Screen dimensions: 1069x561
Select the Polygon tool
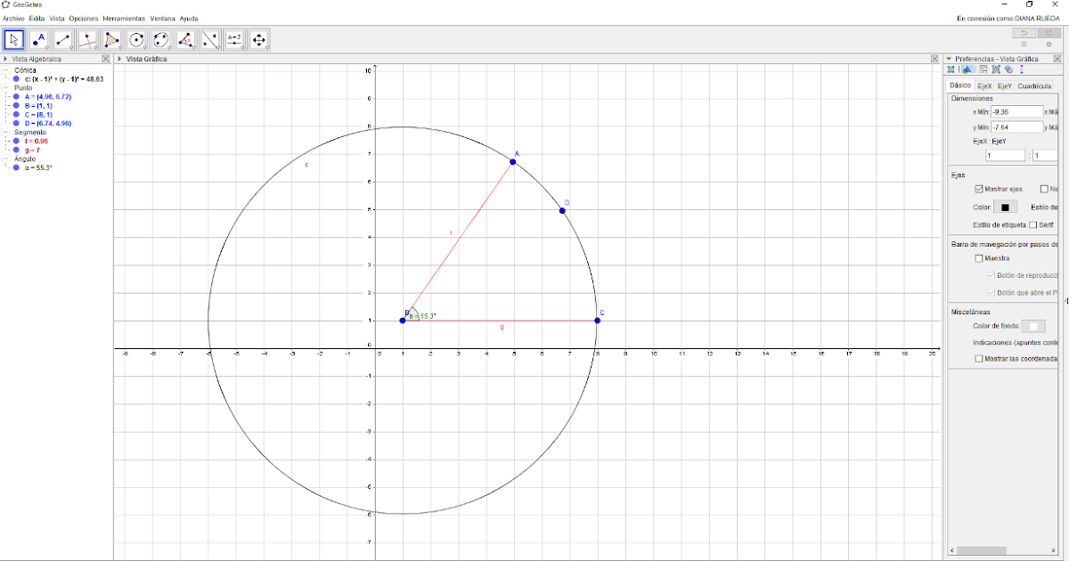[113, 39]
